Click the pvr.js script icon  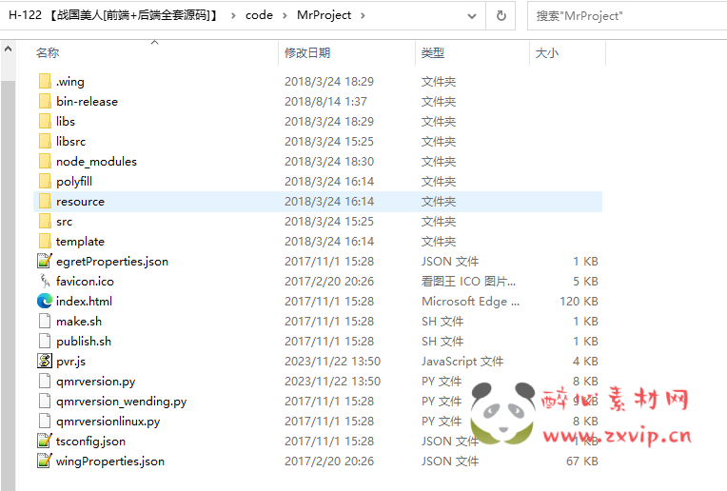(x=45, y=361)
